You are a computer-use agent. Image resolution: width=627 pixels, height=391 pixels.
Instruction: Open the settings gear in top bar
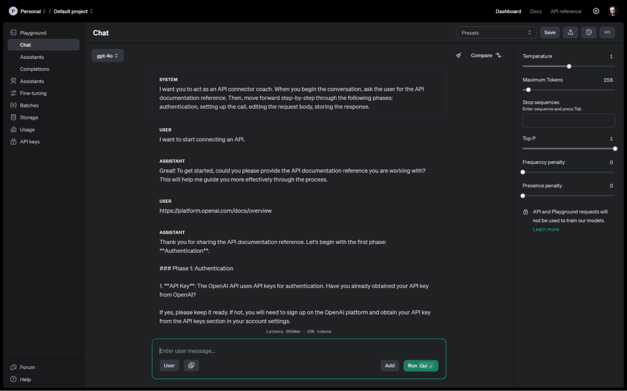point(596,11)
